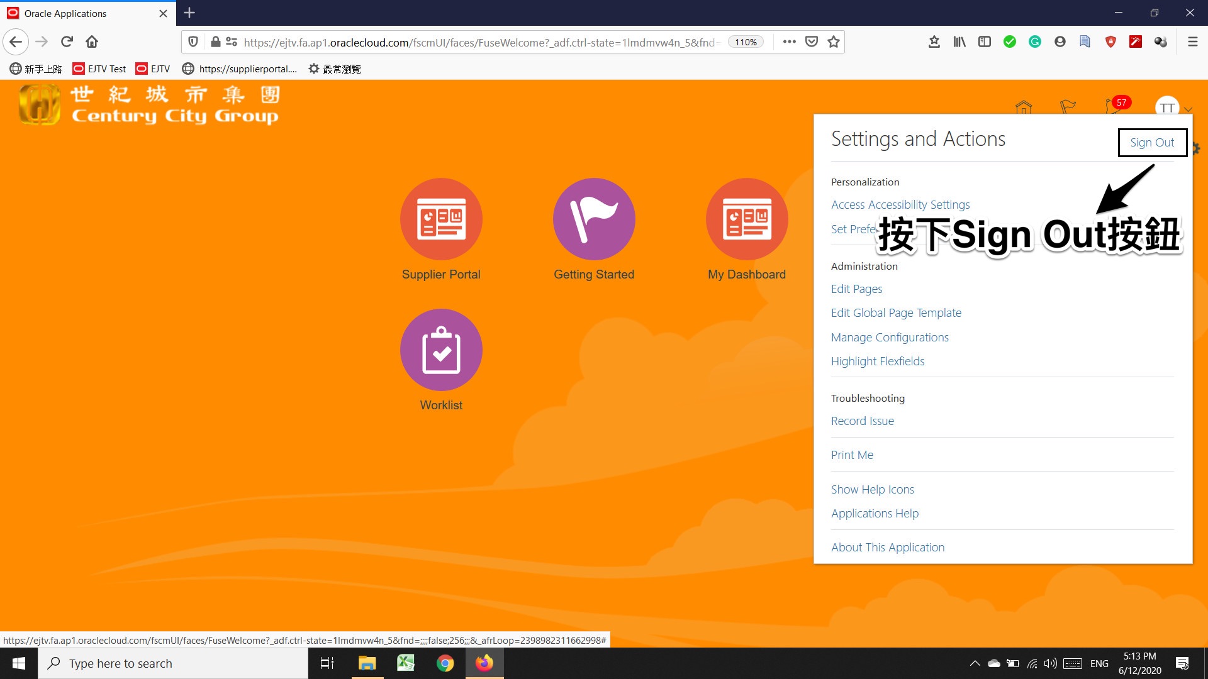The width and height of the screenshot is (1208, 679).
Task: Open About This Application link
Action: [888, 548]
